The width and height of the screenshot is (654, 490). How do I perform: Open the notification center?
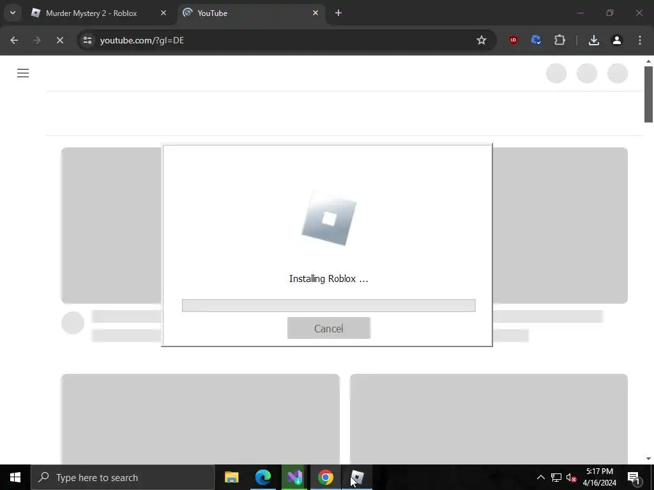(633, 477)
